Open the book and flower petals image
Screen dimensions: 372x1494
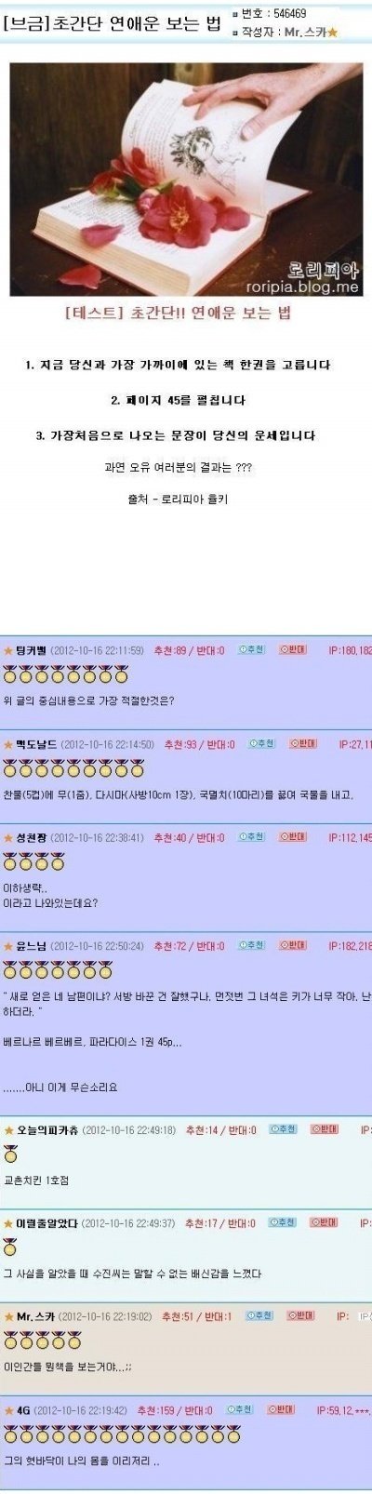click(x=186, y=180)
